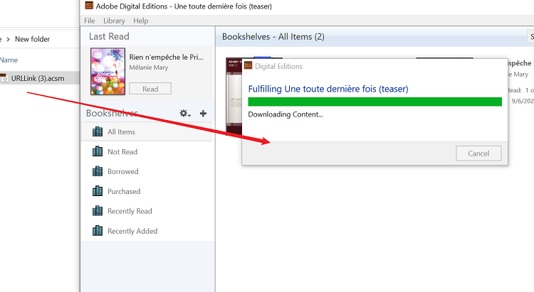Viewport: 534px width, 292px height.
Task: Open the Library menu
Action: click(114, 21)
